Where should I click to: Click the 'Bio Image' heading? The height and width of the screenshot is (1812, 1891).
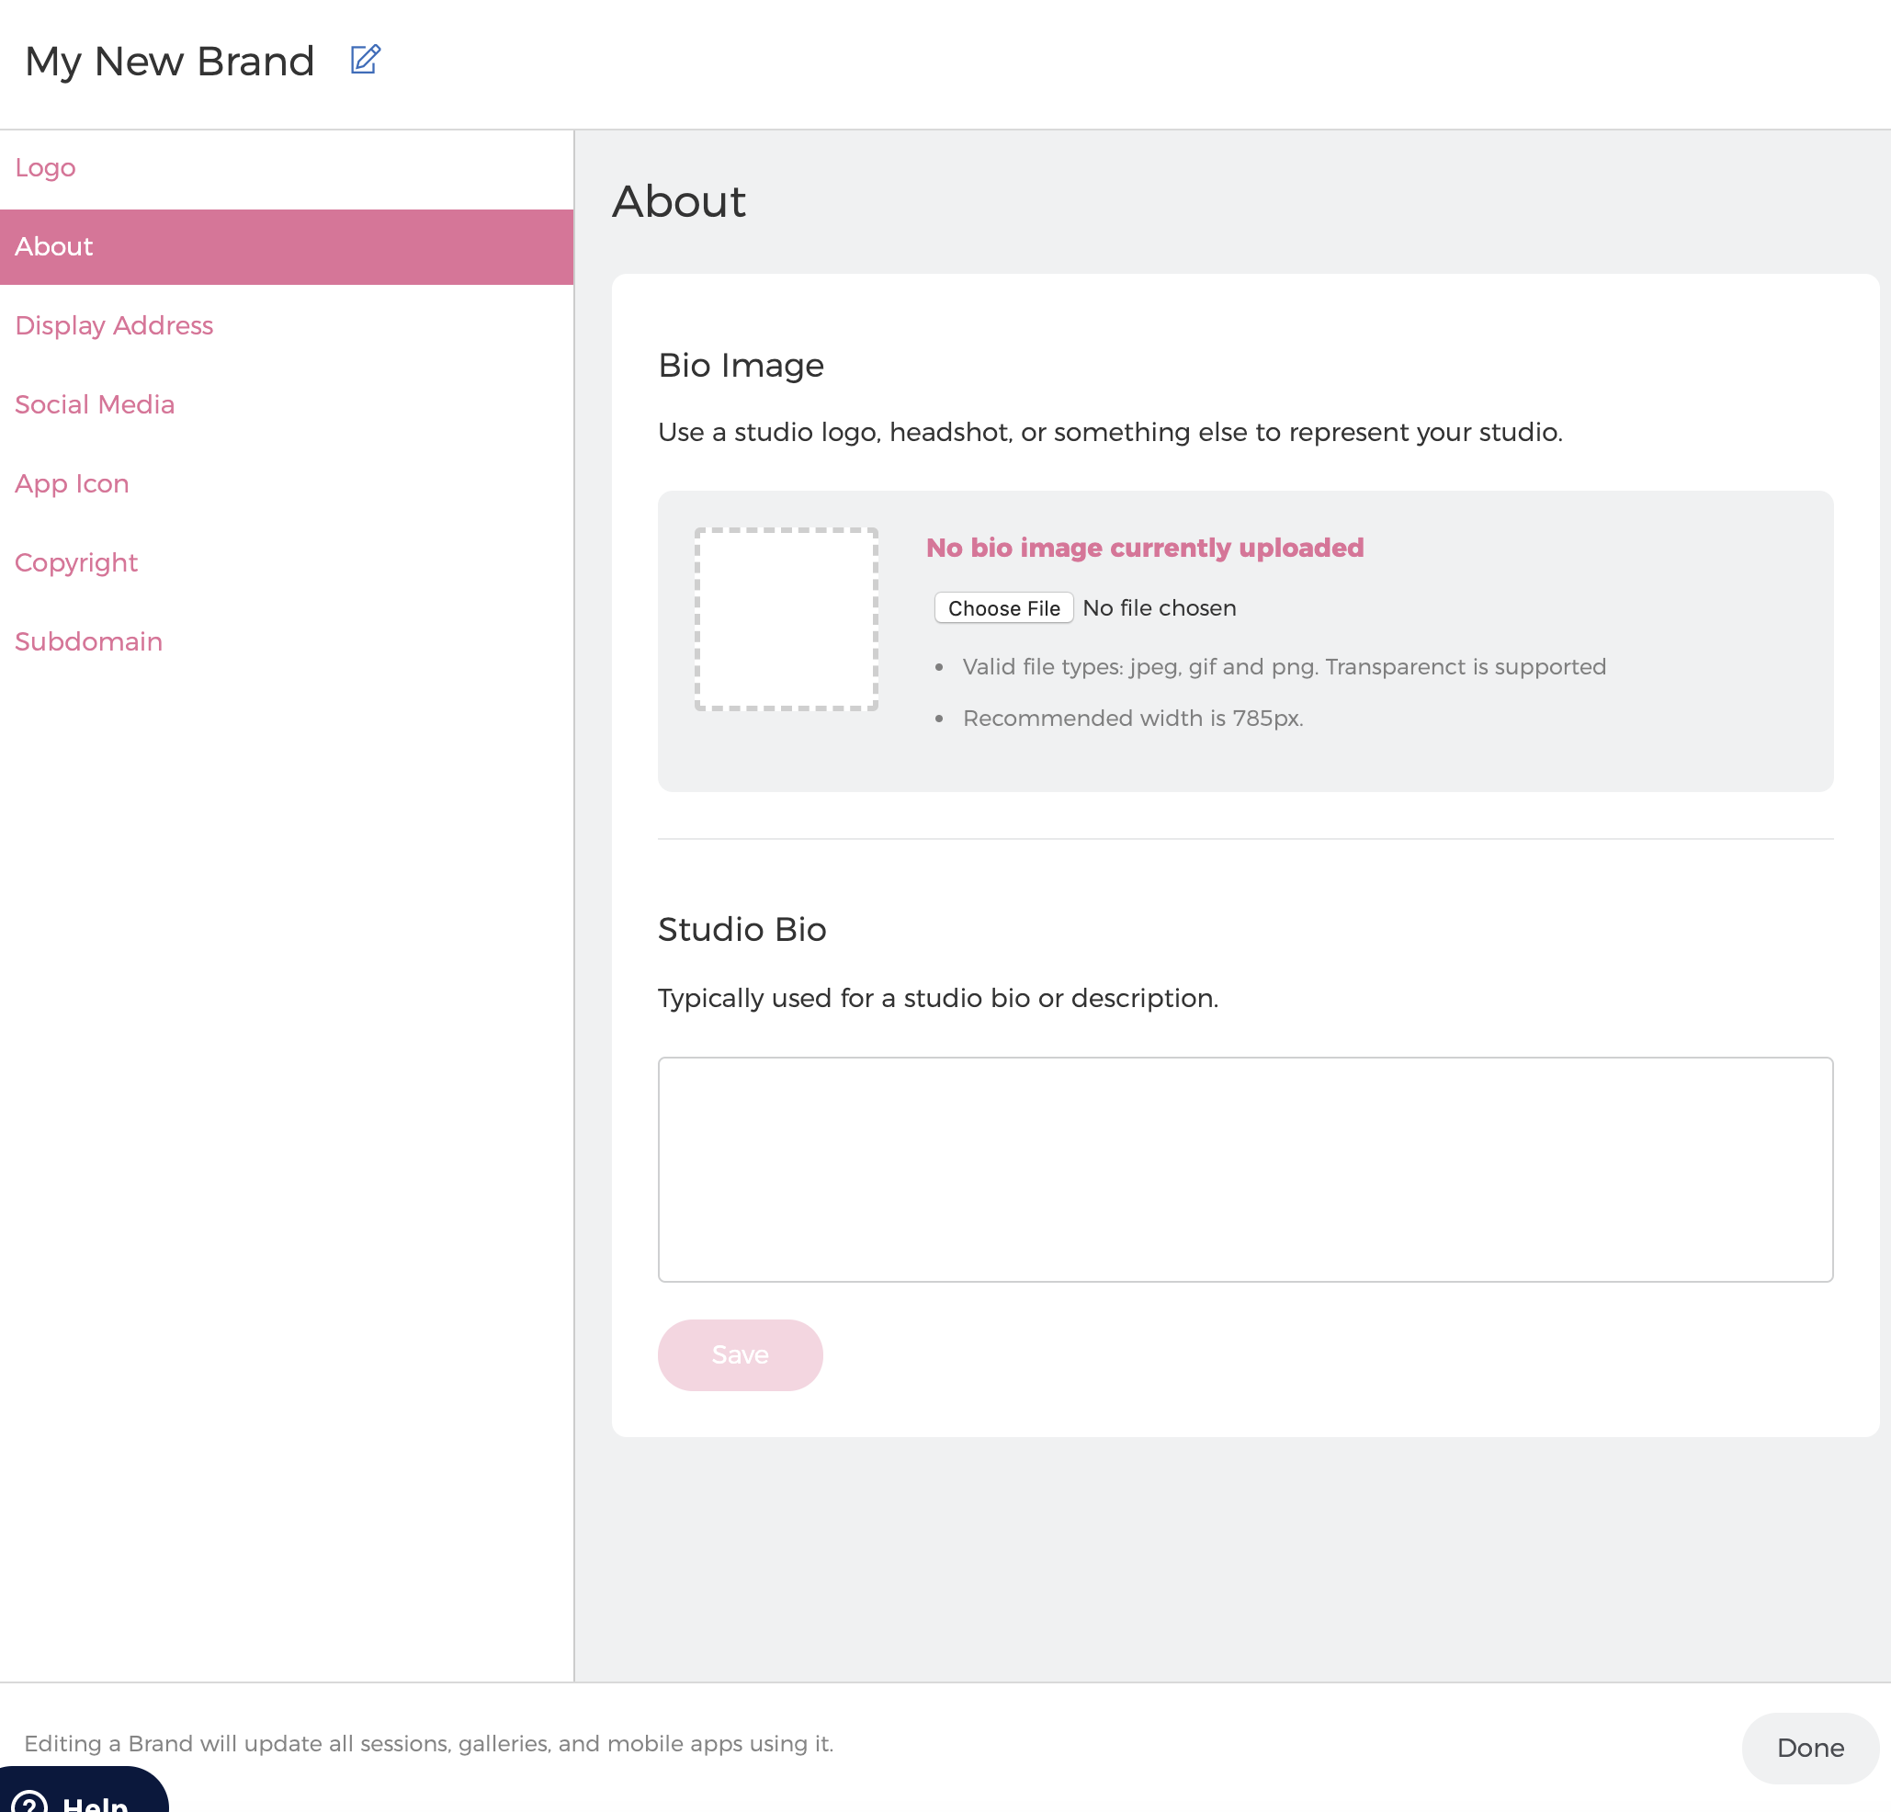pos(740,366)
